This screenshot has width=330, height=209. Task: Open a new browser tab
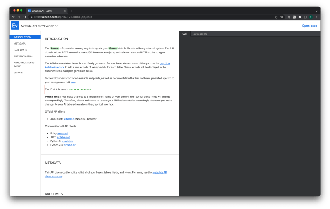(71, 11)
